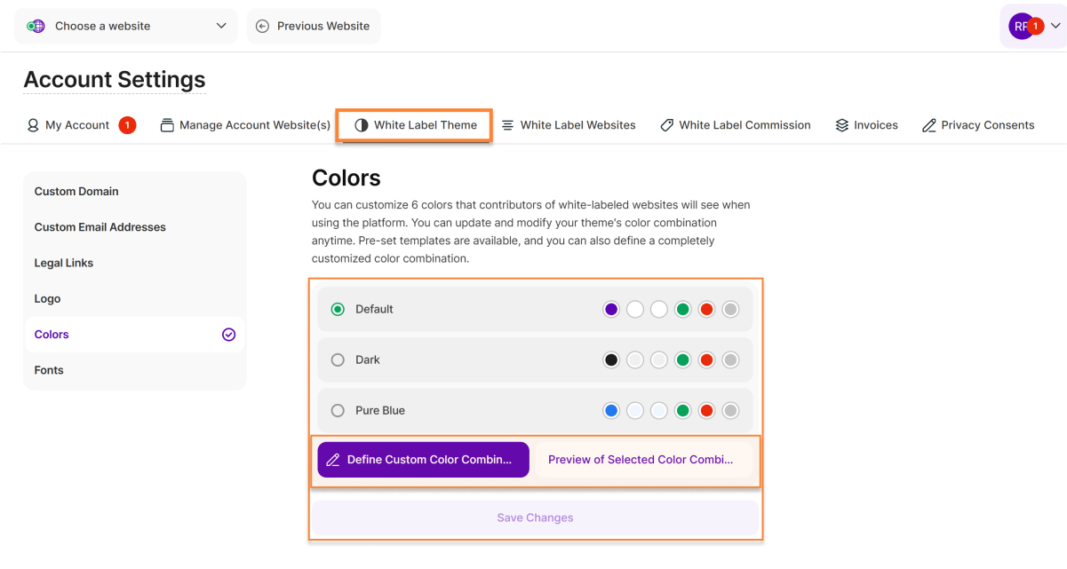
Task: Switch to Manage Account Website(s) tab
Action: 245,126
